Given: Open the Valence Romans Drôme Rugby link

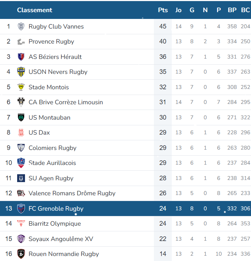Looking at the screenshot, I should coord(72,193).
